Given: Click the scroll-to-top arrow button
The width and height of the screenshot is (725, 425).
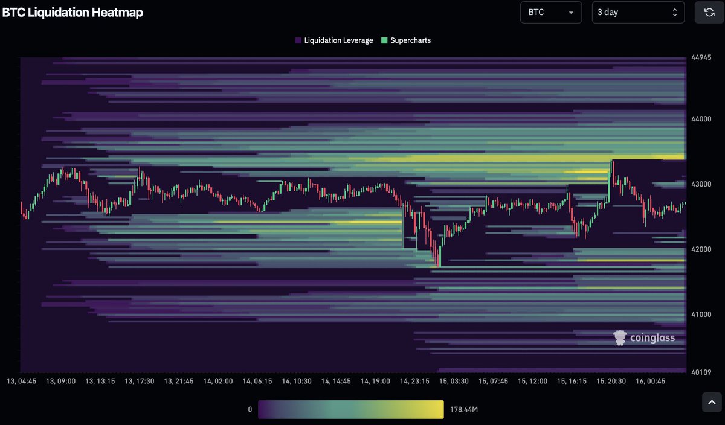Looking at the screenshot, I should pos(712,401).
